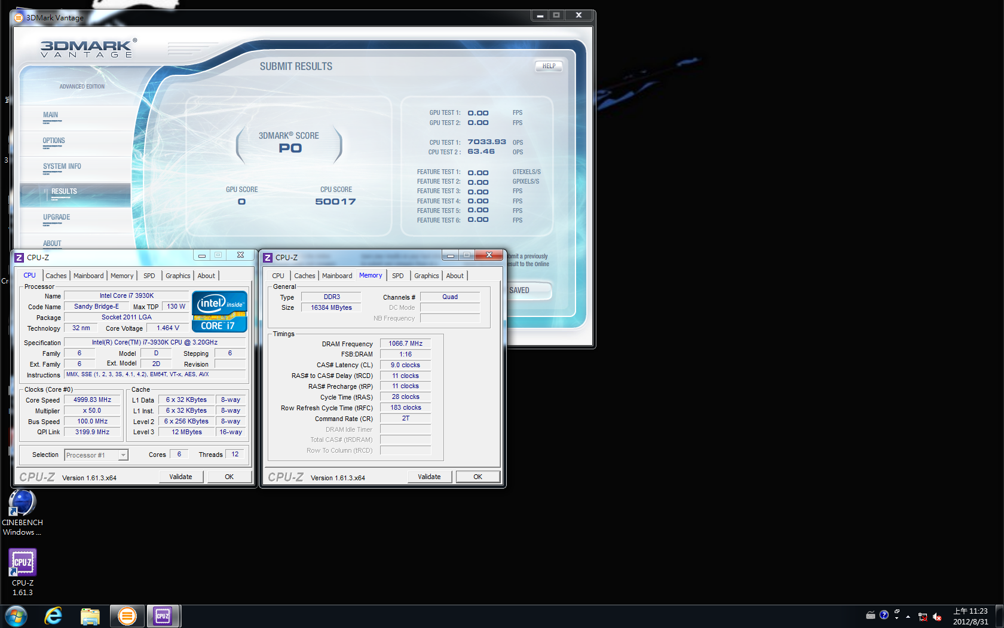Image resolution: width=1004 pixels, height=628 pixels.
Task: Close the left CPU-Z window
Action: tap(240, 255)
